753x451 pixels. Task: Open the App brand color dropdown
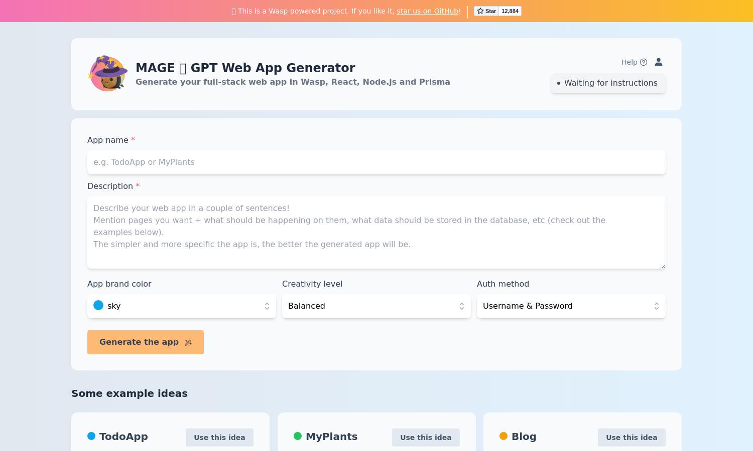(x=182, y=306)
